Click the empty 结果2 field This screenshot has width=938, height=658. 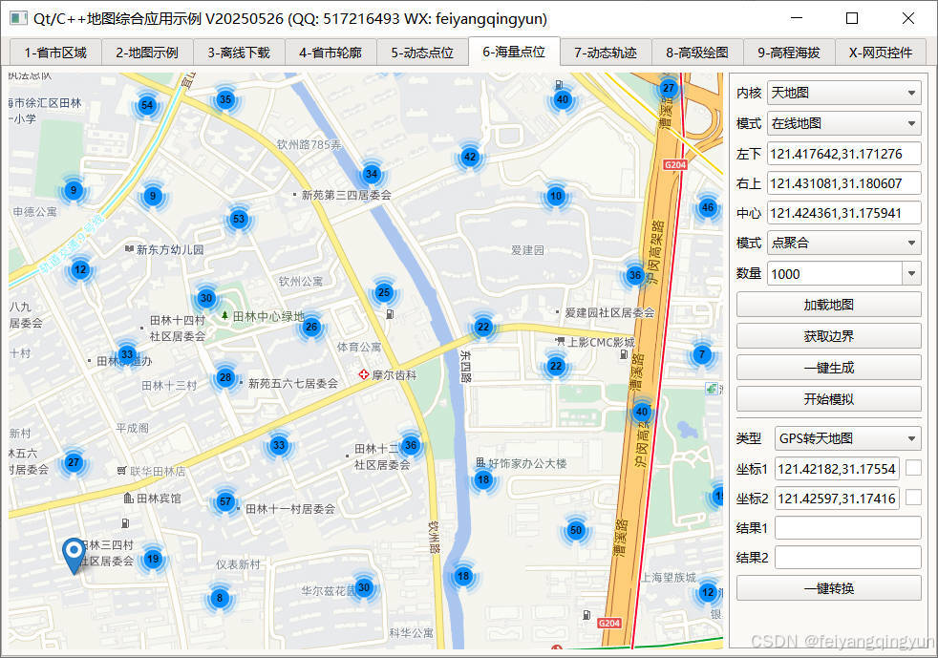(x=847, y=558)
